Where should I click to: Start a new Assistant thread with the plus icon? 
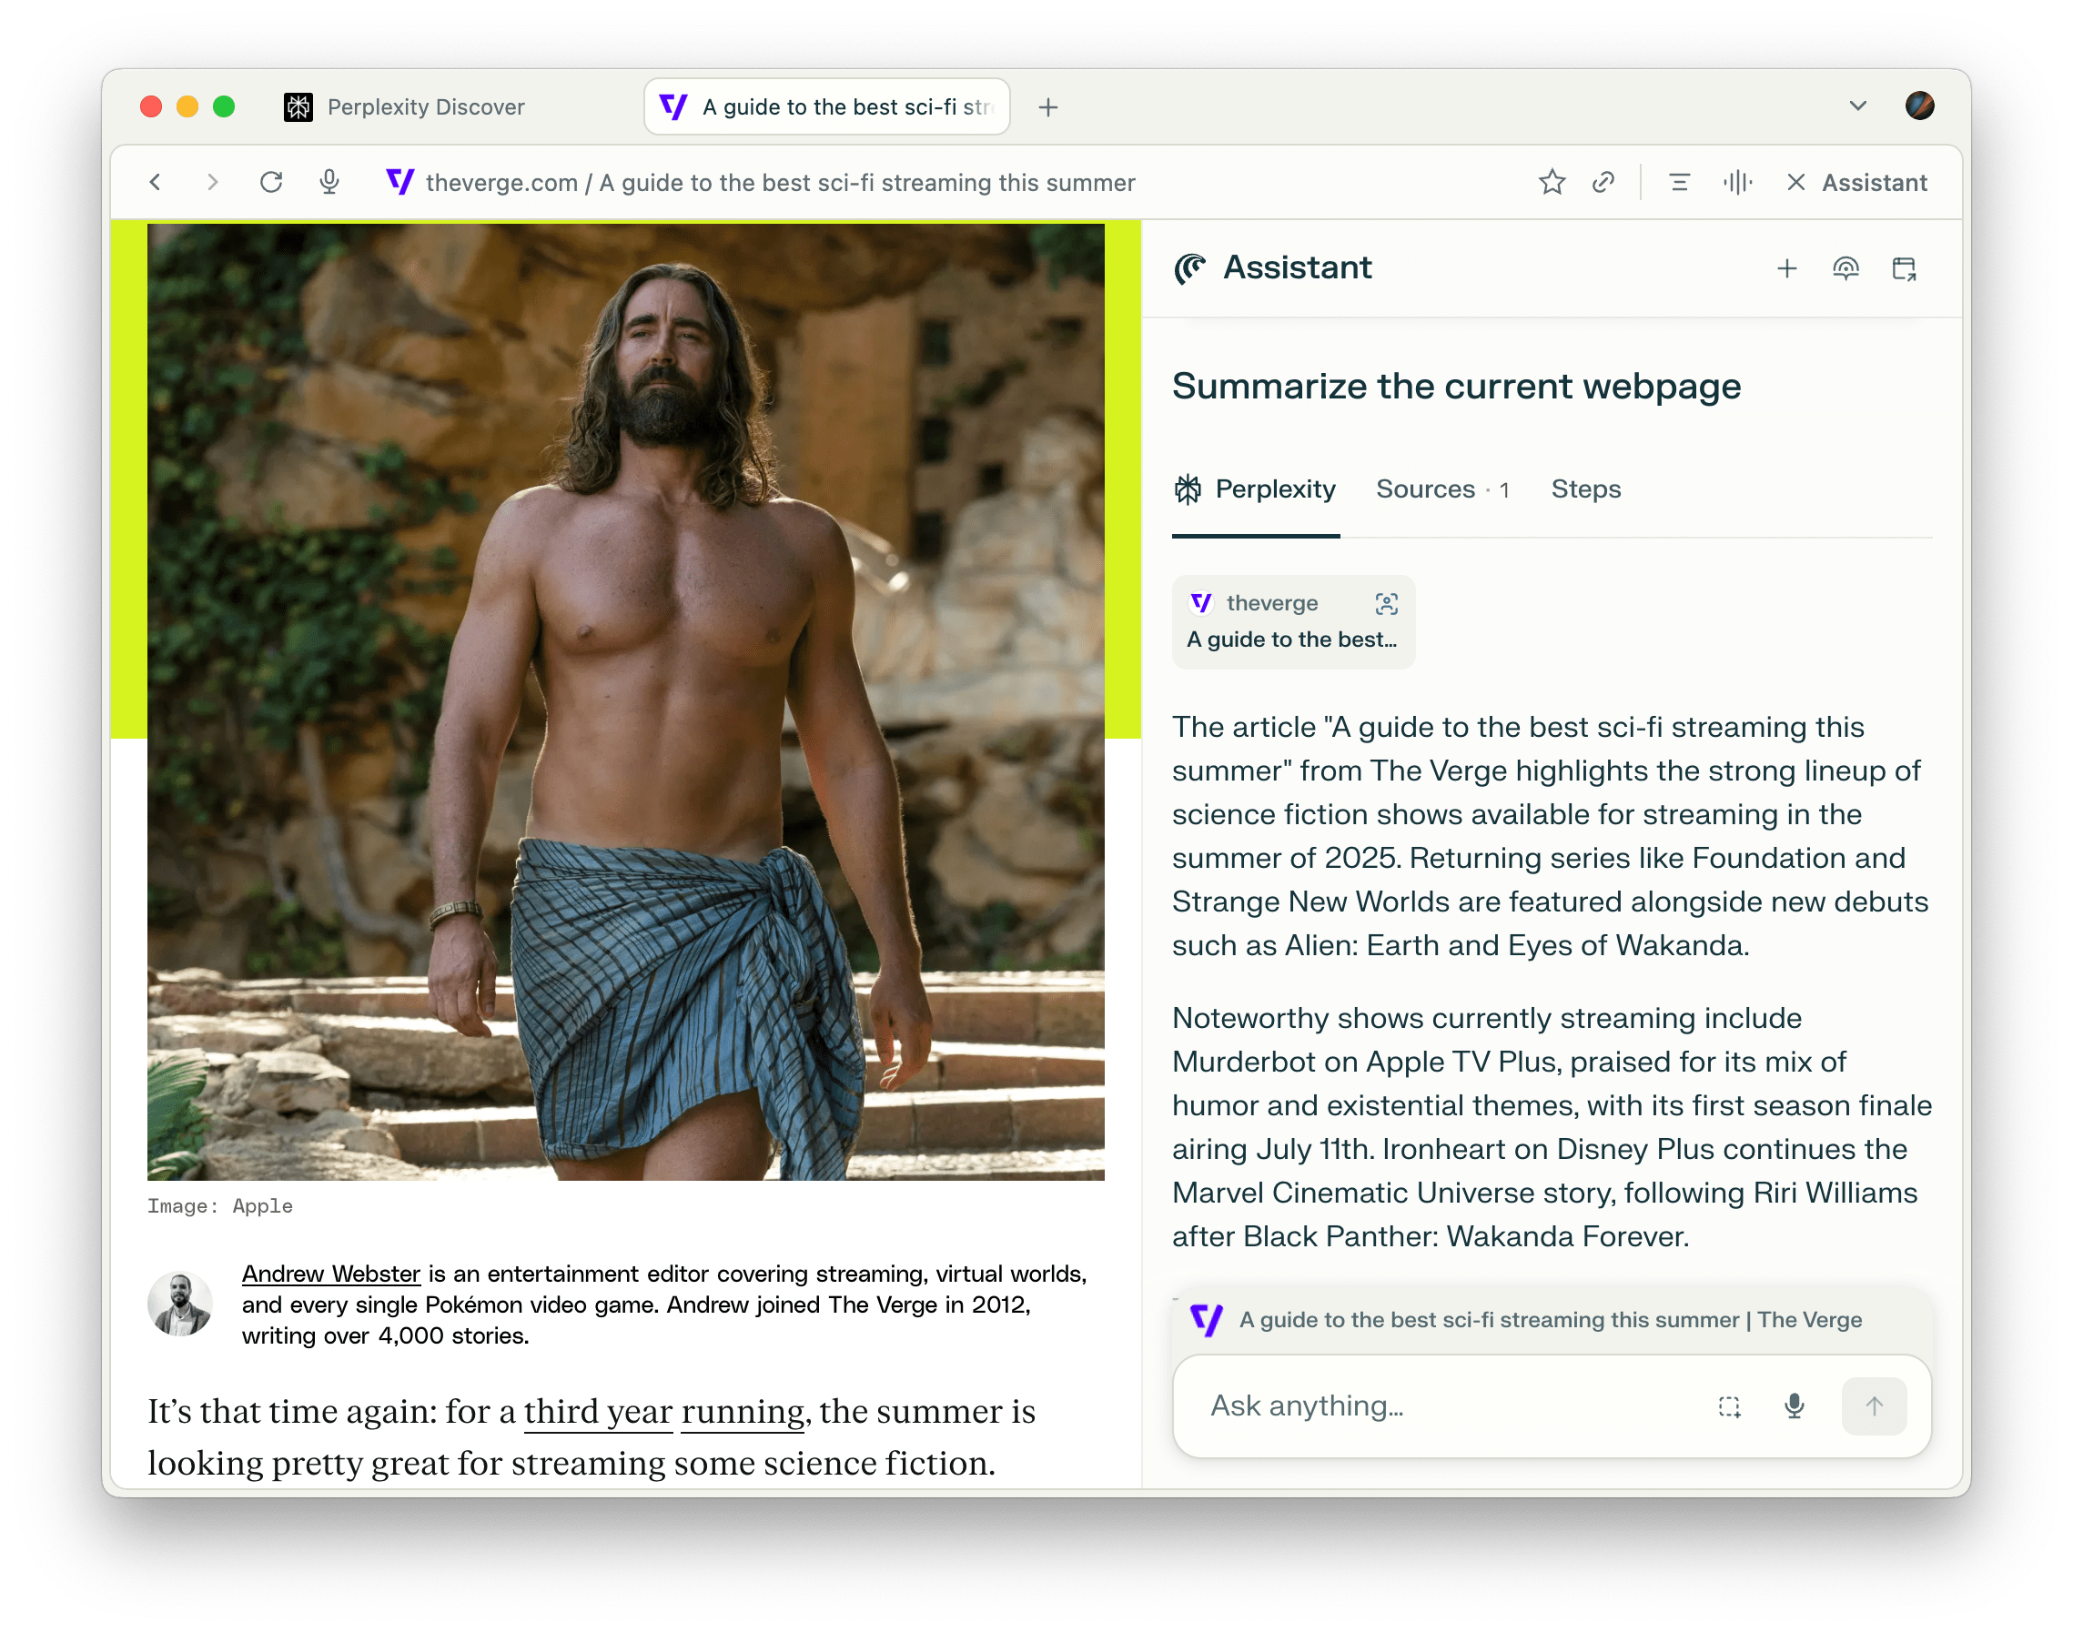coord(1786,268)
